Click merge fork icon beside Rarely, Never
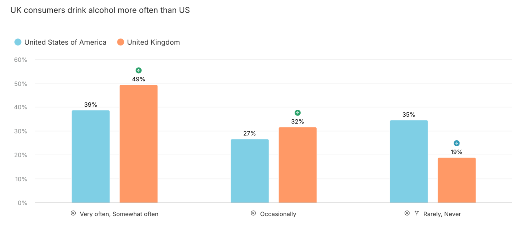 [417, 213]
